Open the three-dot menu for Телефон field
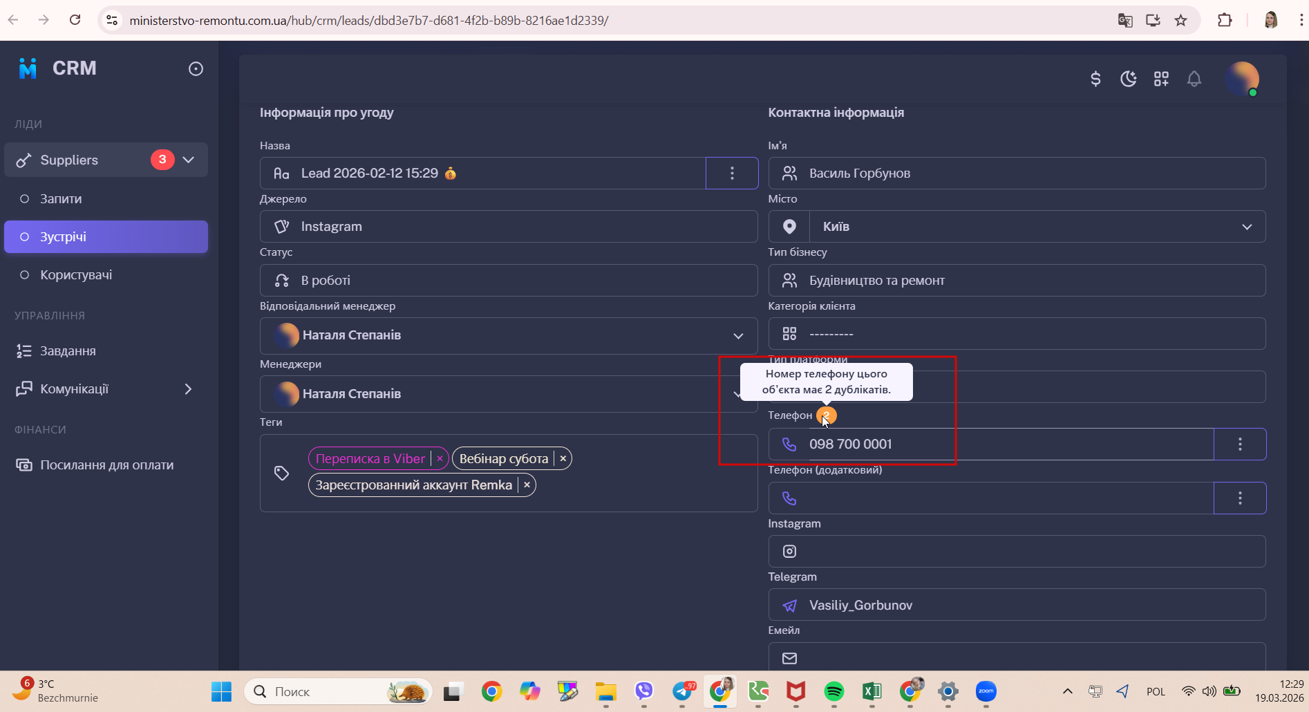 point(1240,444)
